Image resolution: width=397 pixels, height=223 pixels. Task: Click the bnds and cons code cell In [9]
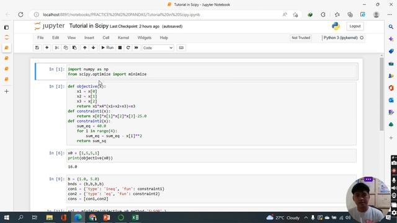point(212,189)
